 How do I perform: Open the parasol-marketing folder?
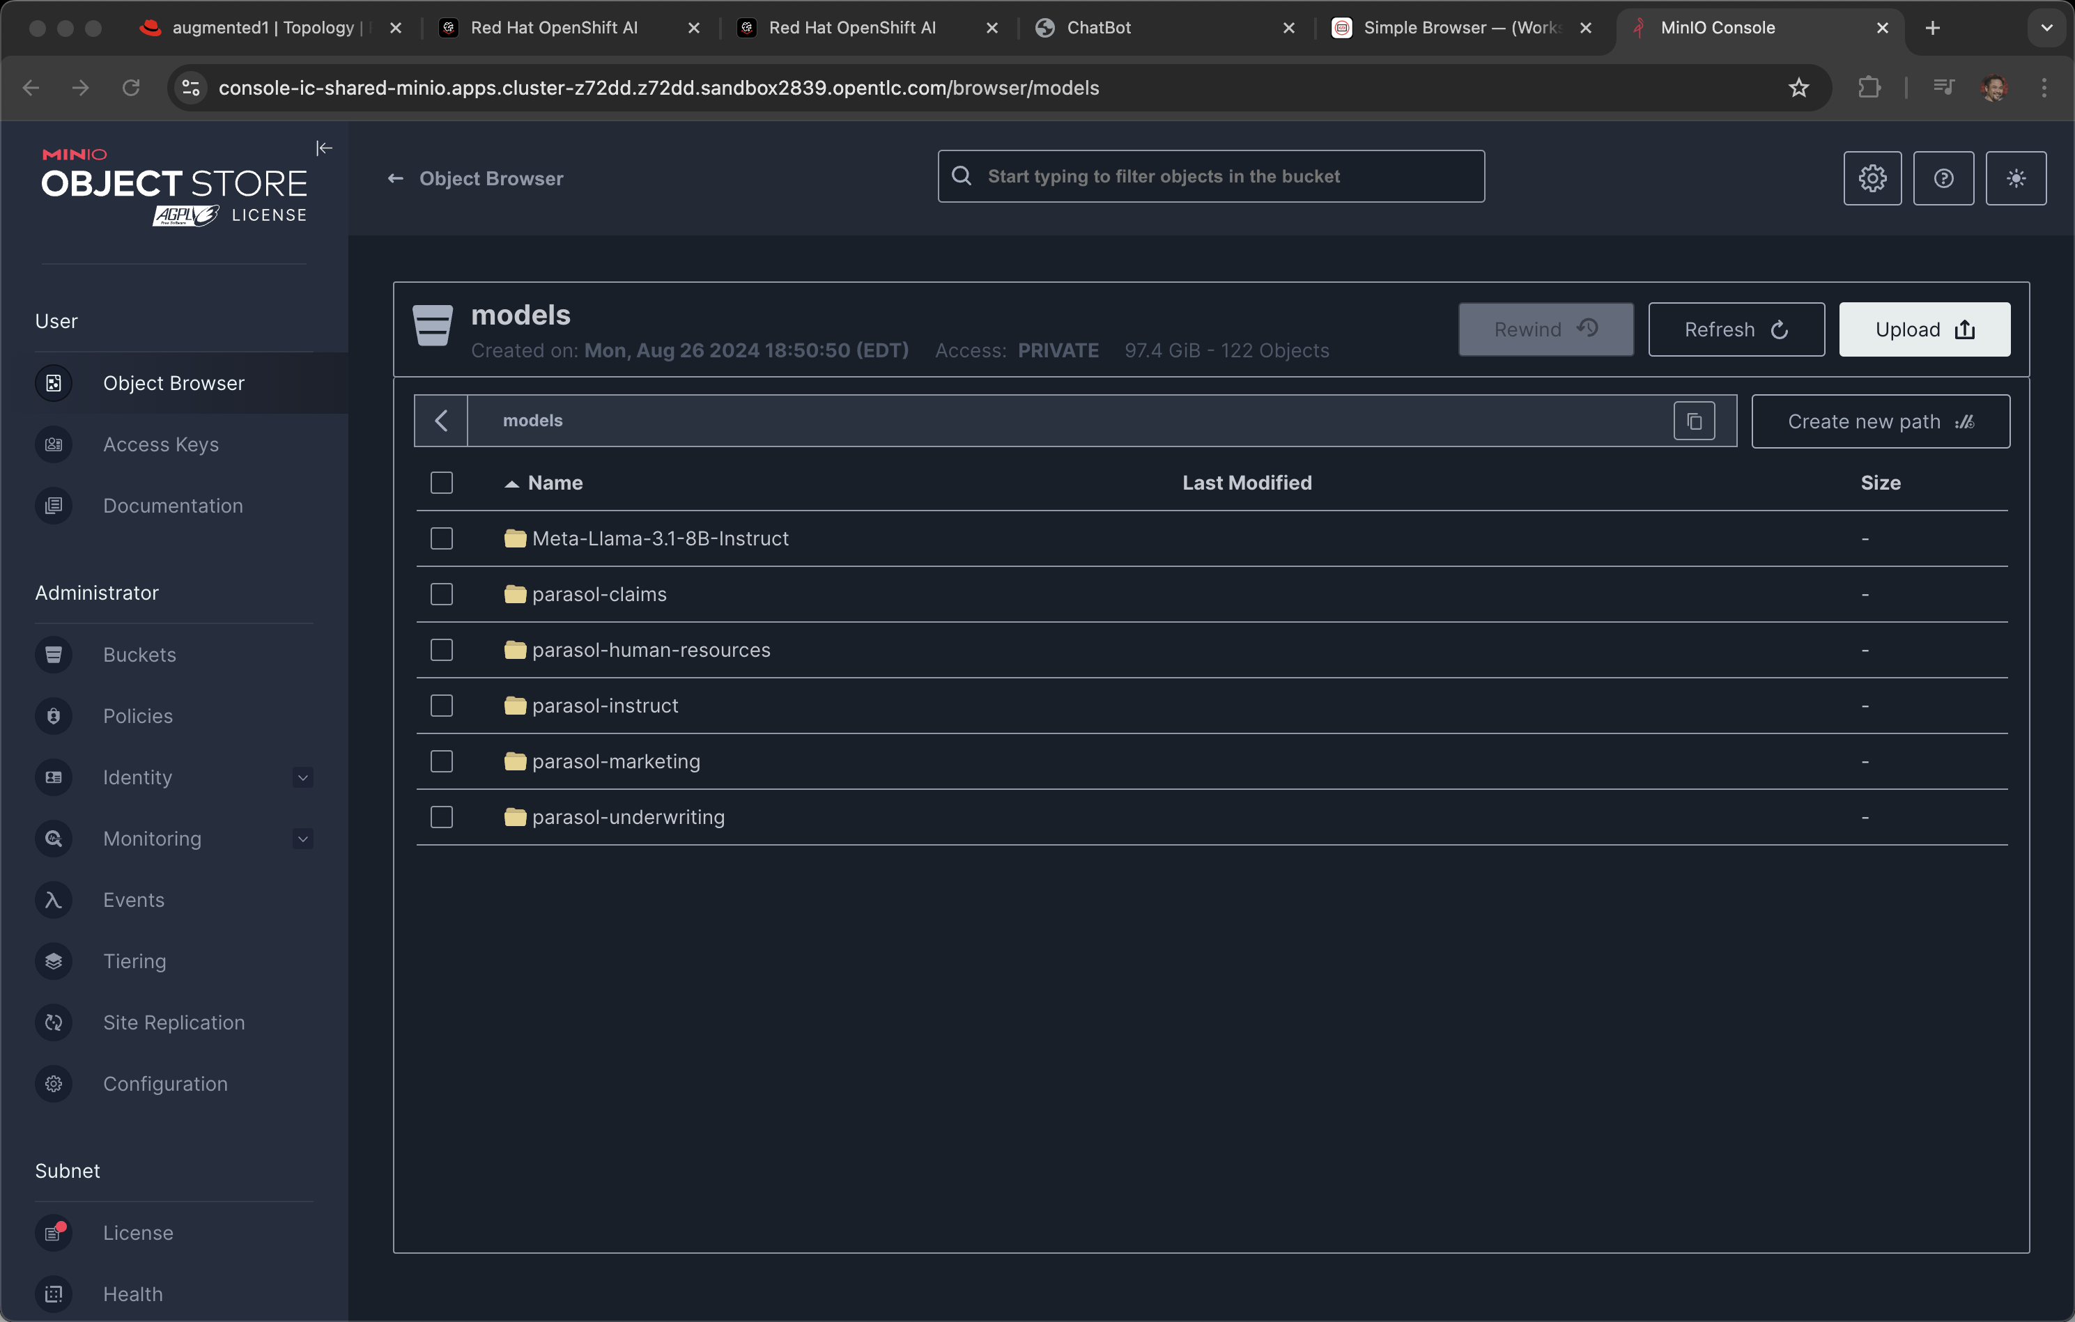pos(615,761)
